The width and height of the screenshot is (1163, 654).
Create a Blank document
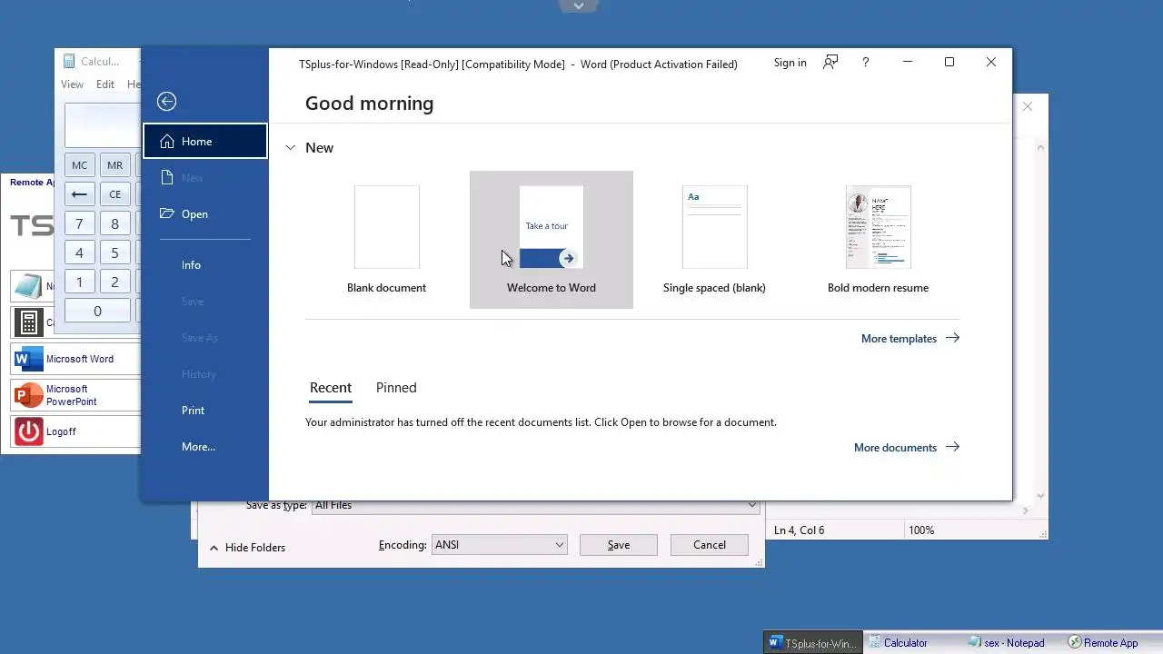tap(386, 240)
